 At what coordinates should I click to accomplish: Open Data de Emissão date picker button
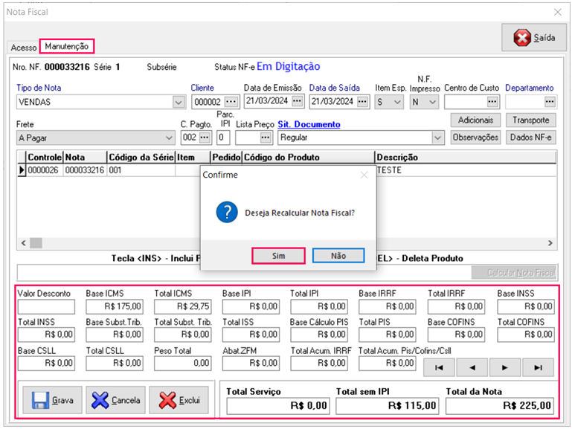point(298,102)
